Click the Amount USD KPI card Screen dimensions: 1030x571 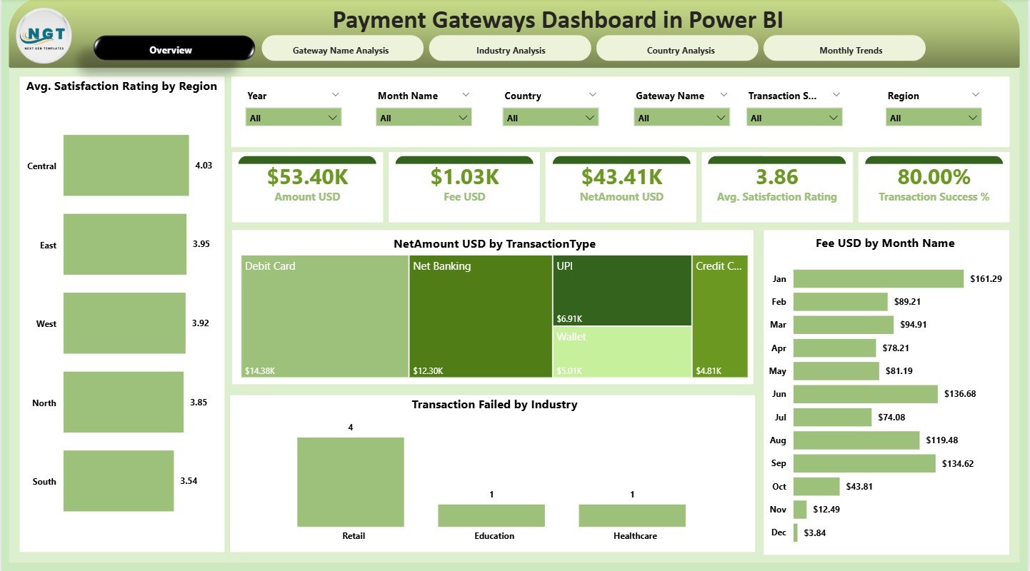[x=307, y=186]
